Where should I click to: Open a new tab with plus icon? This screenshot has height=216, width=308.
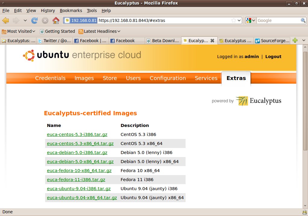tap(295, 41)
